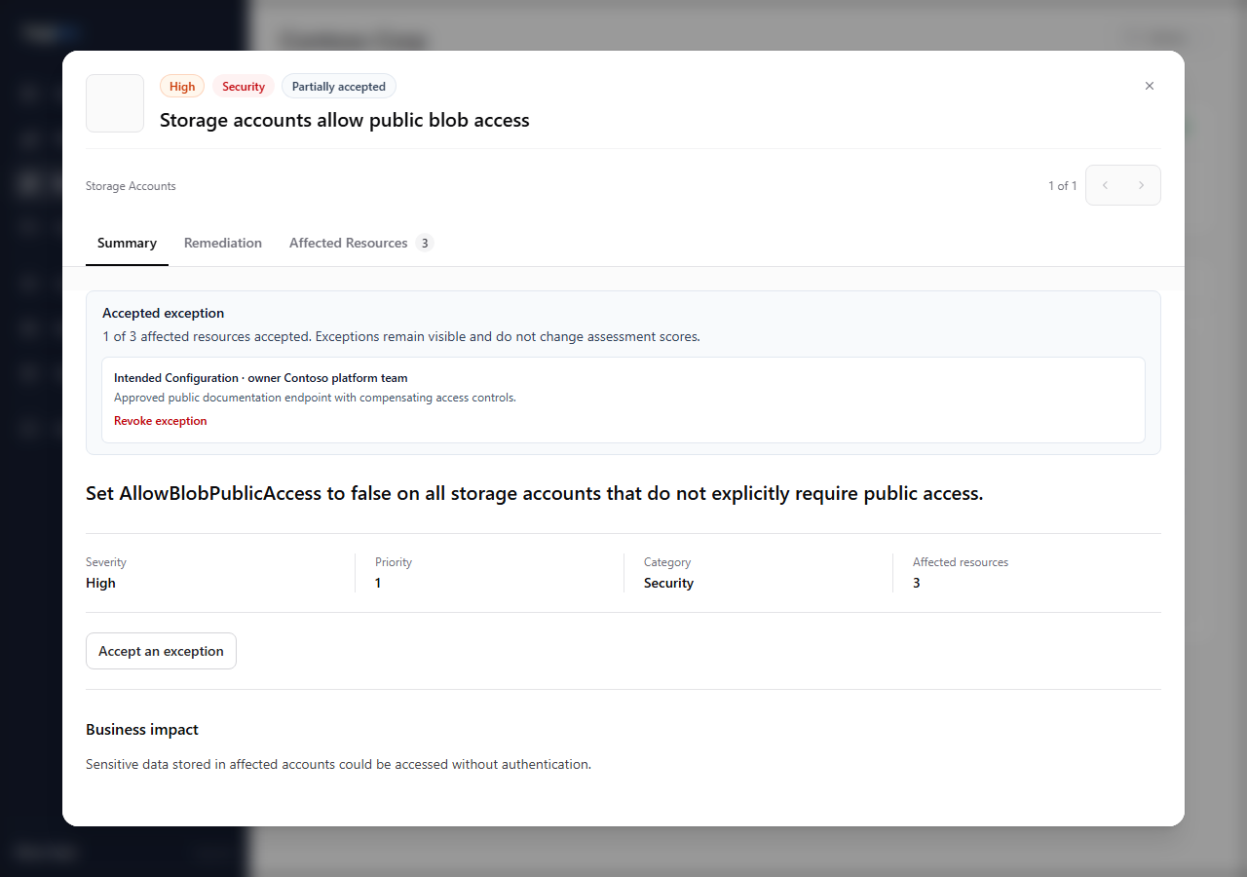Click the Business impact heading
1247x877 pixels.
pyautogui.click(x=142, y=730)
